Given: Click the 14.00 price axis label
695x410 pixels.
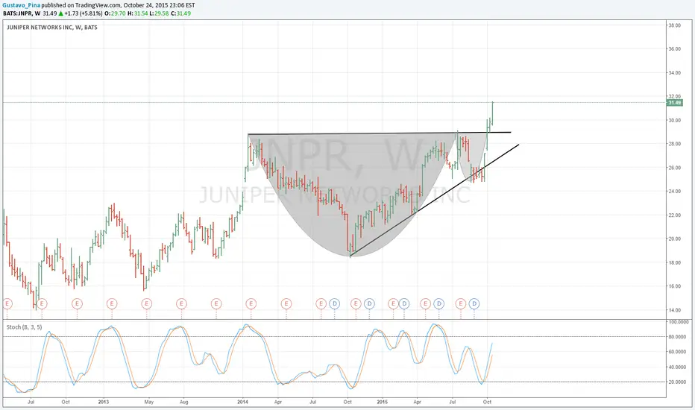Looking at the screenshot, I should pyautogui.click(x=675, y=310).
